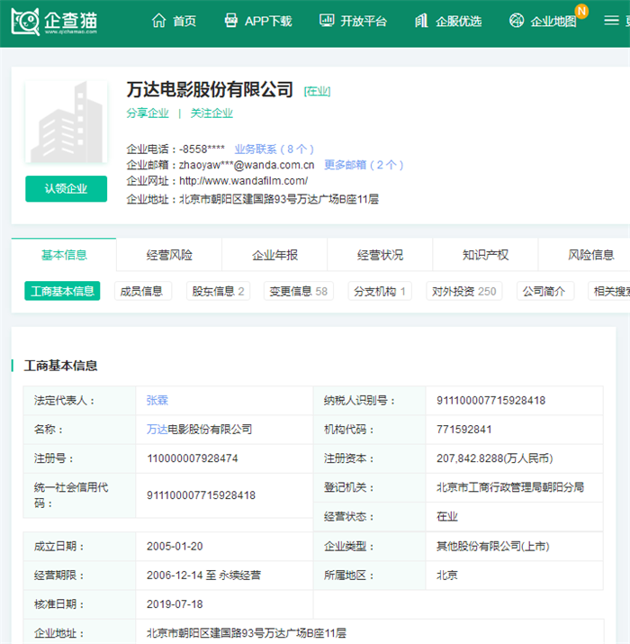Click the building icon beside 企服优选

421,21
